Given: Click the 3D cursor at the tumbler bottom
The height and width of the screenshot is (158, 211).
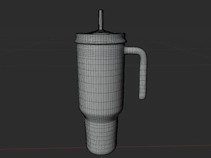Looking at the screenshot, I should (101, 147).
